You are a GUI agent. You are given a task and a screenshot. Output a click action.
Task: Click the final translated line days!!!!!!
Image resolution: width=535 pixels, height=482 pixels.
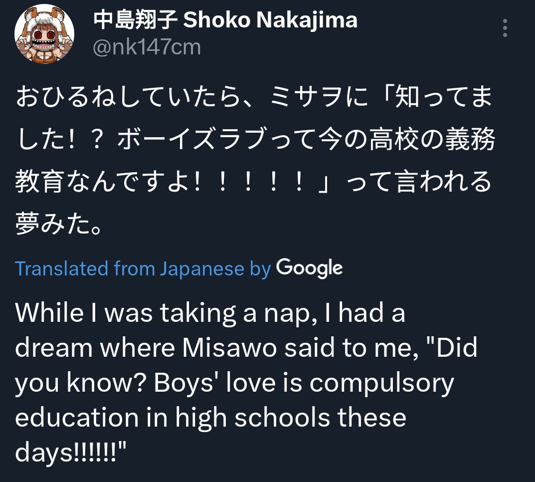point(71,452)
